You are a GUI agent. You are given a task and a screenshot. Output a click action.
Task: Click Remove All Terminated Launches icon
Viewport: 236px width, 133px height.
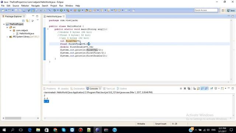[189, 89]
